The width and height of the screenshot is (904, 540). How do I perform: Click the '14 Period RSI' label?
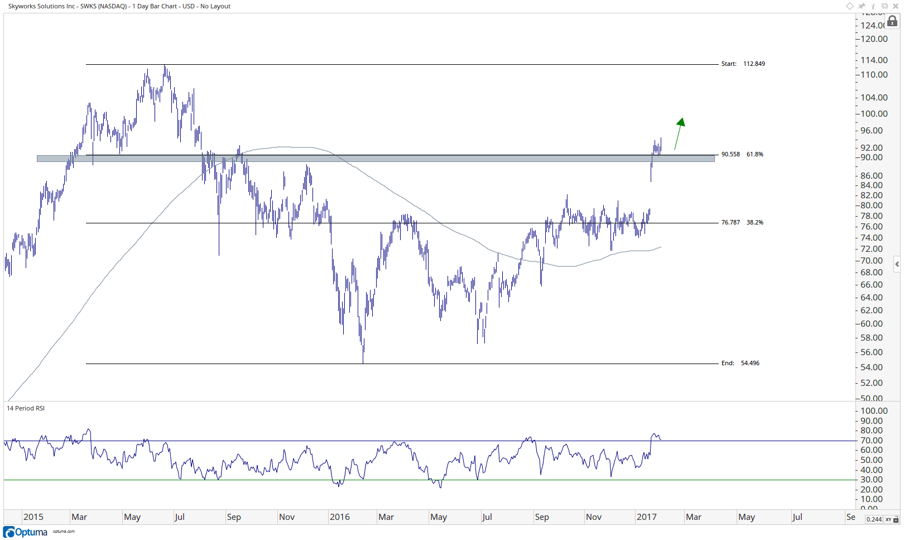[x=26, y=408]
